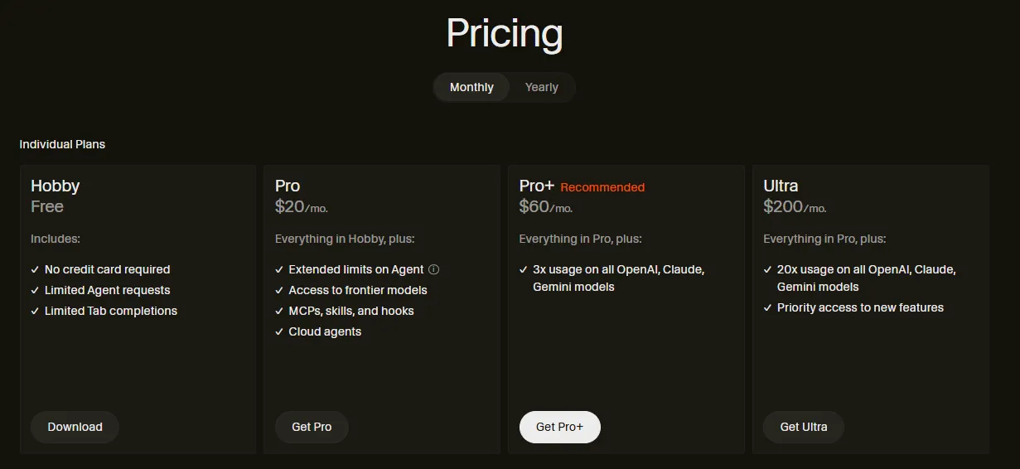
Task: Switch billing to Monthly
Action: [x=471, y=87]
